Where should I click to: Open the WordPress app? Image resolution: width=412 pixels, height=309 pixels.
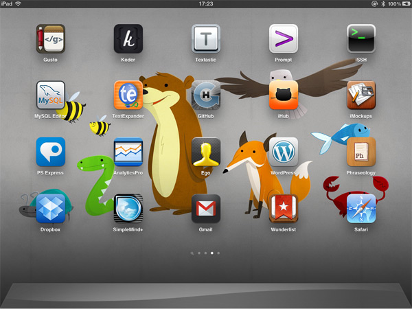[x=284, y=152]
